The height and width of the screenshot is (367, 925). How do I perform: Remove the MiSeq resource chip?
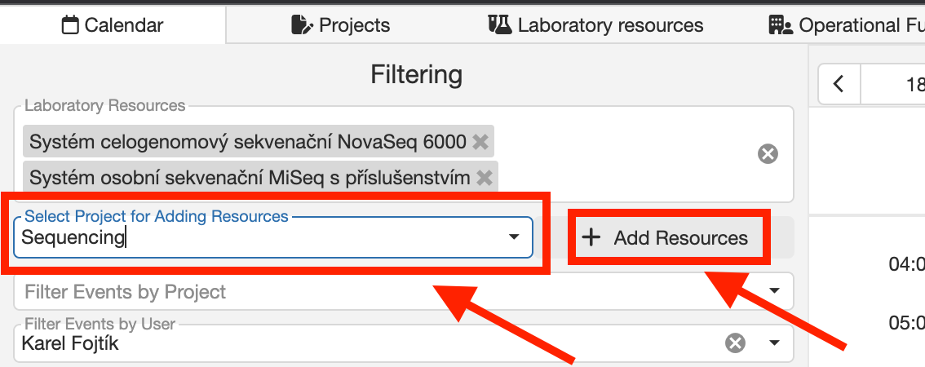point(485,177)
